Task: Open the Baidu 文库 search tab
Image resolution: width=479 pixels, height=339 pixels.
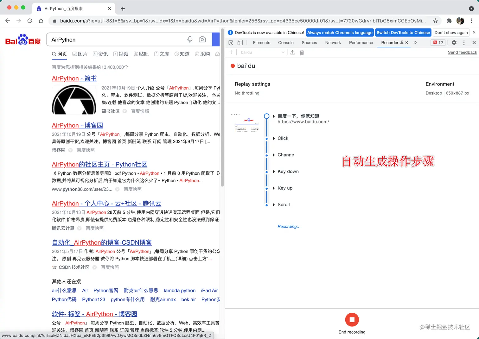Action: (x=162, y=54)
